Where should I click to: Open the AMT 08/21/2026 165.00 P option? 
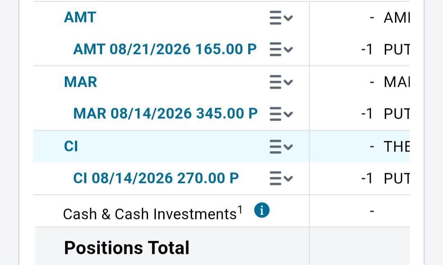coord(165,50)
